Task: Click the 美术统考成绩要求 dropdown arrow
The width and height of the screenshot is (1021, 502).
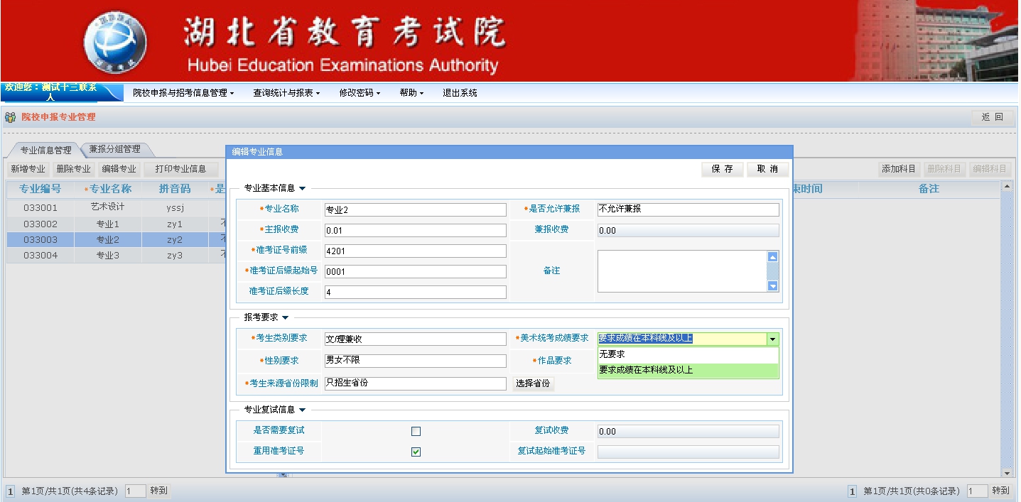Action: (x=772, y=339)
